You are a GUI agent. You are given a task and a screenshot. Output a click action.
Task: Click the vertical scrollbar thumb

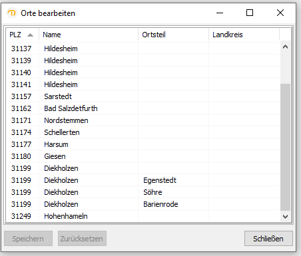(286, 147)
